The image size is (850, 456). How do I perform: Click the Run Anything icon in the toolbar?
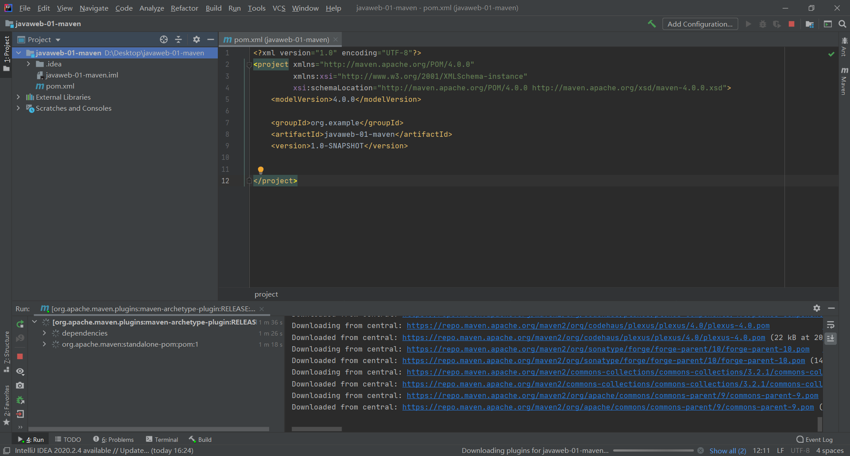point(828,24)
